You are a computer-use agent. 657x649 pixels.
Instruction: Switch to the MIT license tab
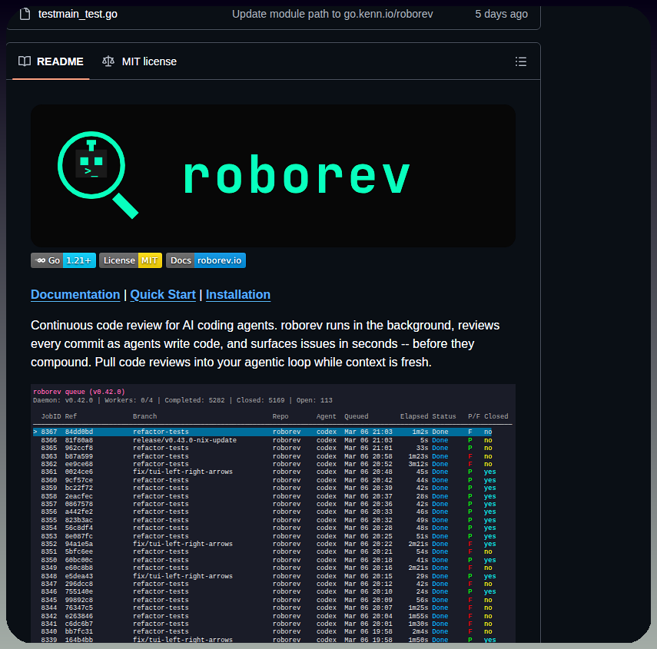pos(140,61)
